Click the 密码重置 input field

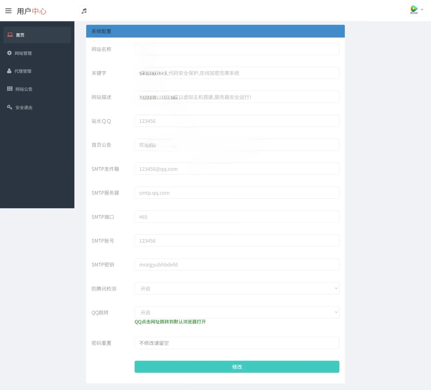pos(236,343)
